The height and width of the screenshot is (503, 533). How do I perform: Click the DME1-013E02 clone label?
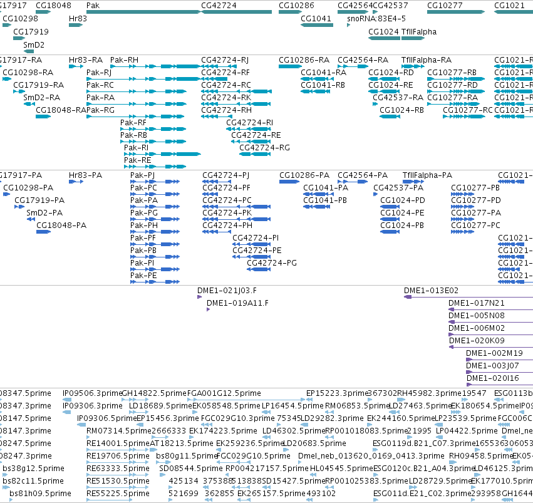(431, 291)
